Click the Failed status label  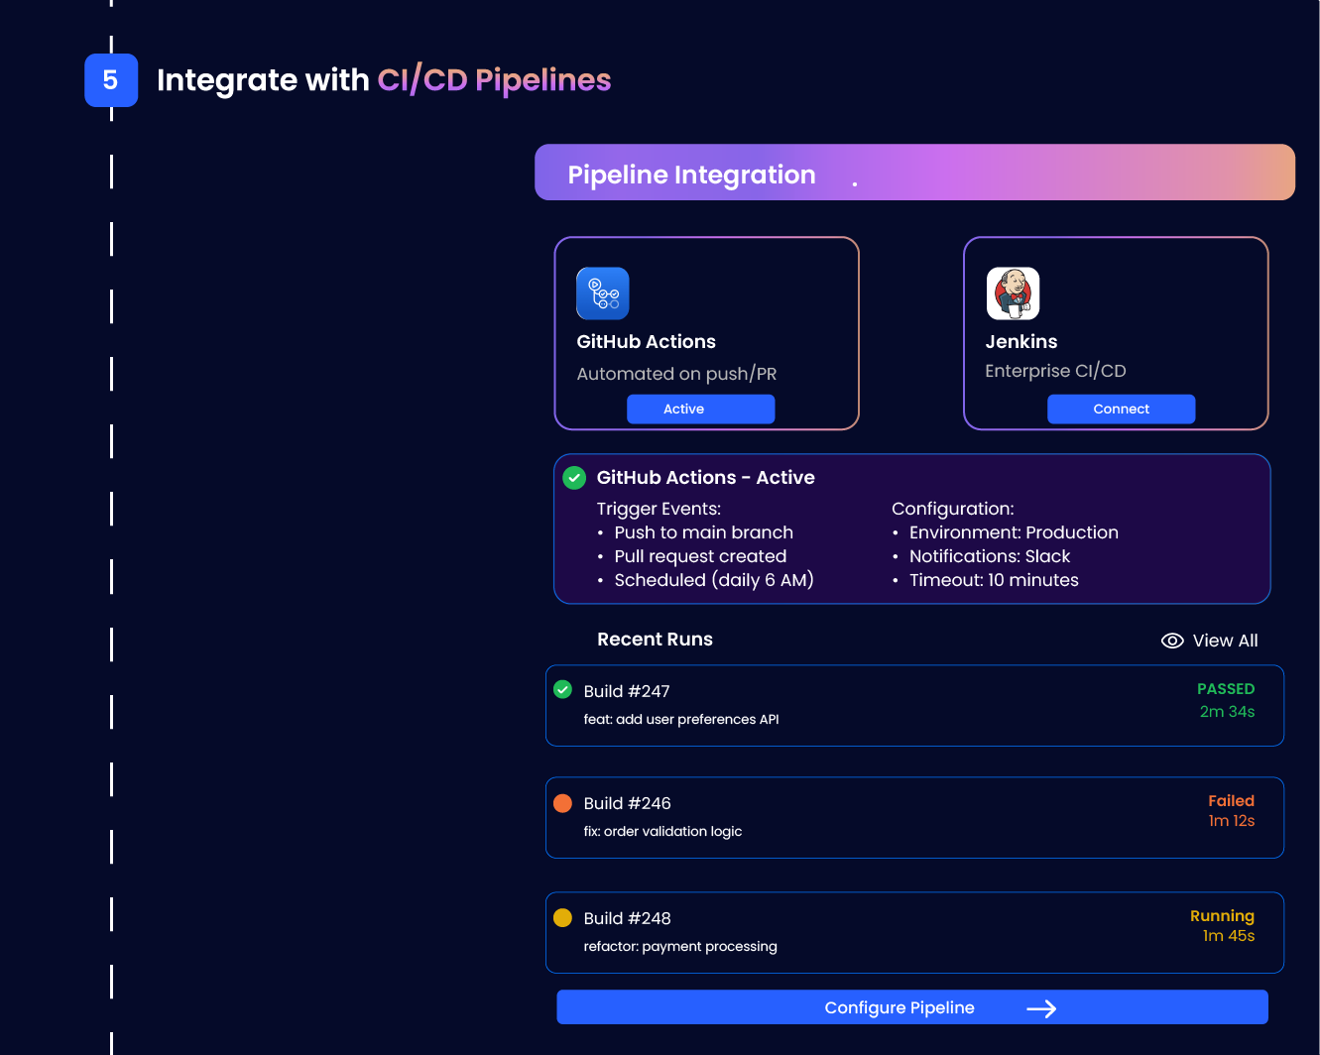(x=1231, y=801)
